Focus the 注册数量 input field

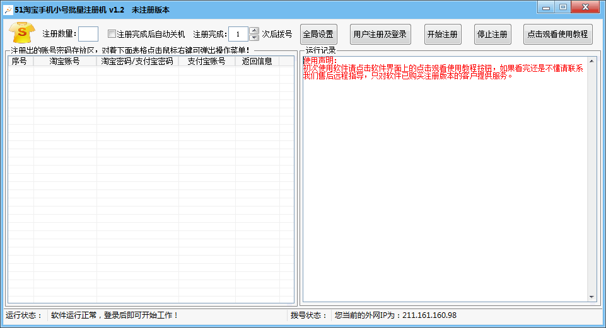pyautogui.click(x=88, y=34)
